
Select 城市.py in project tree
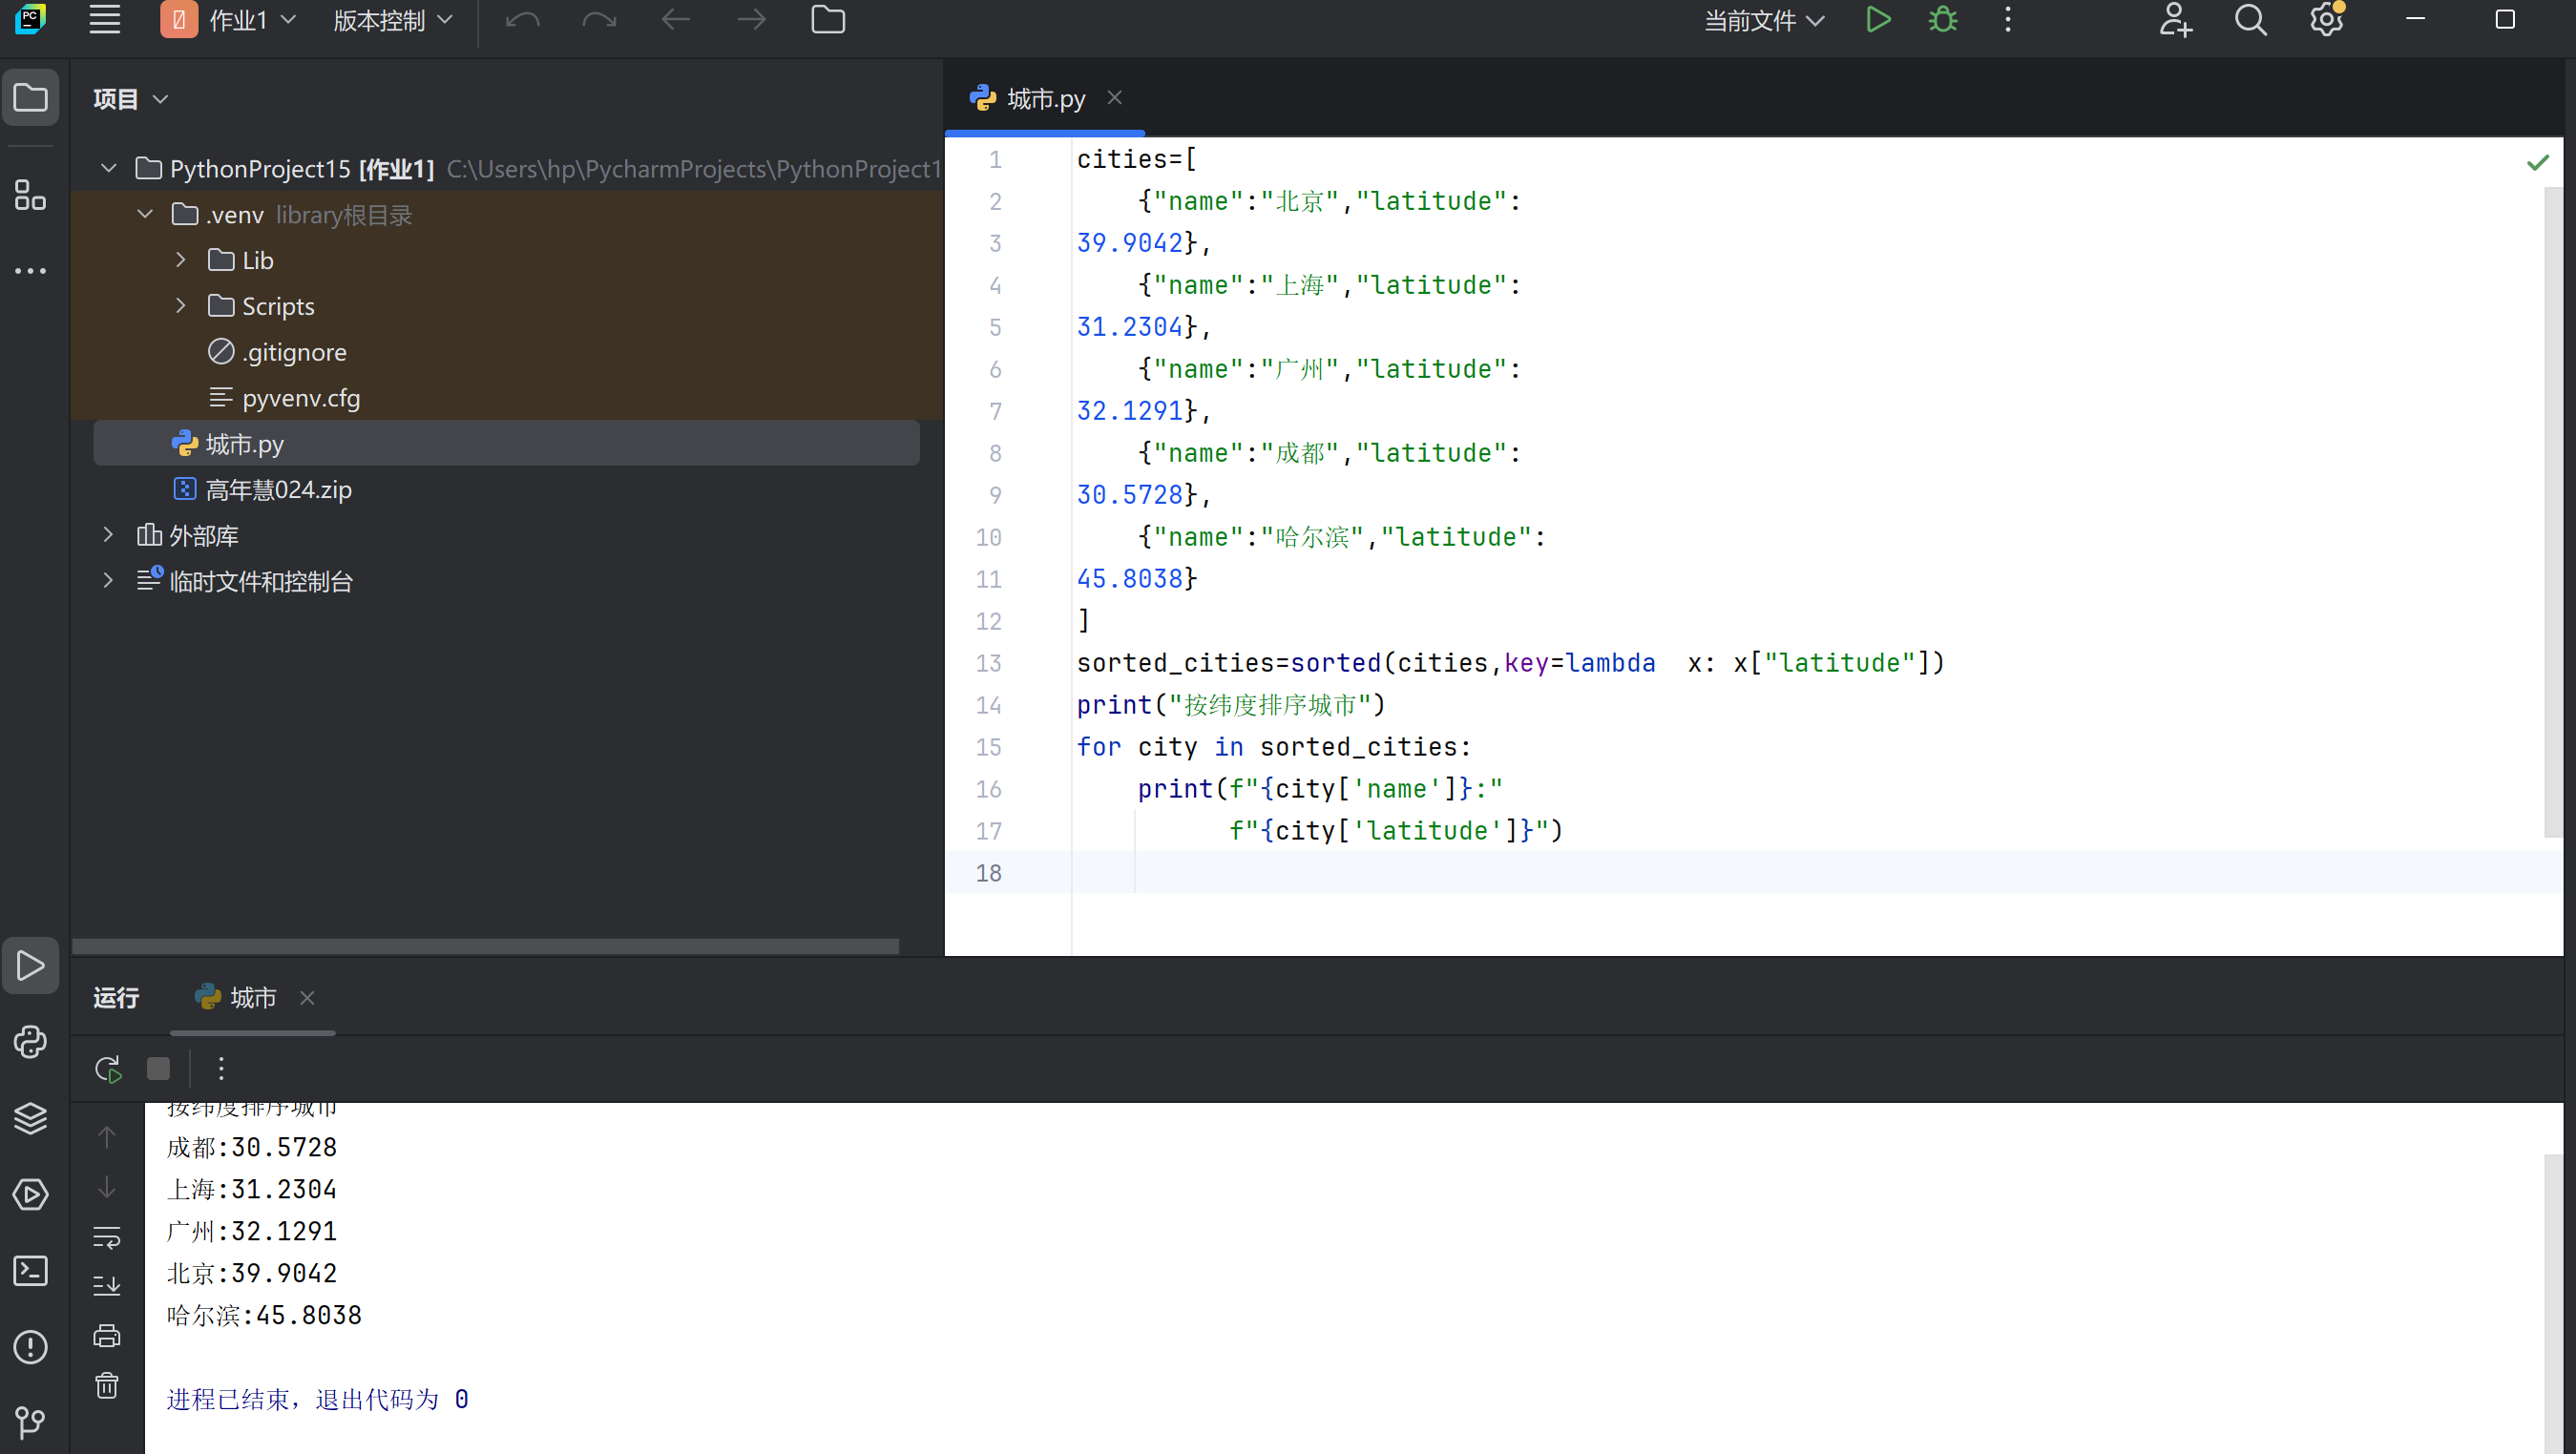pos(506,443)
